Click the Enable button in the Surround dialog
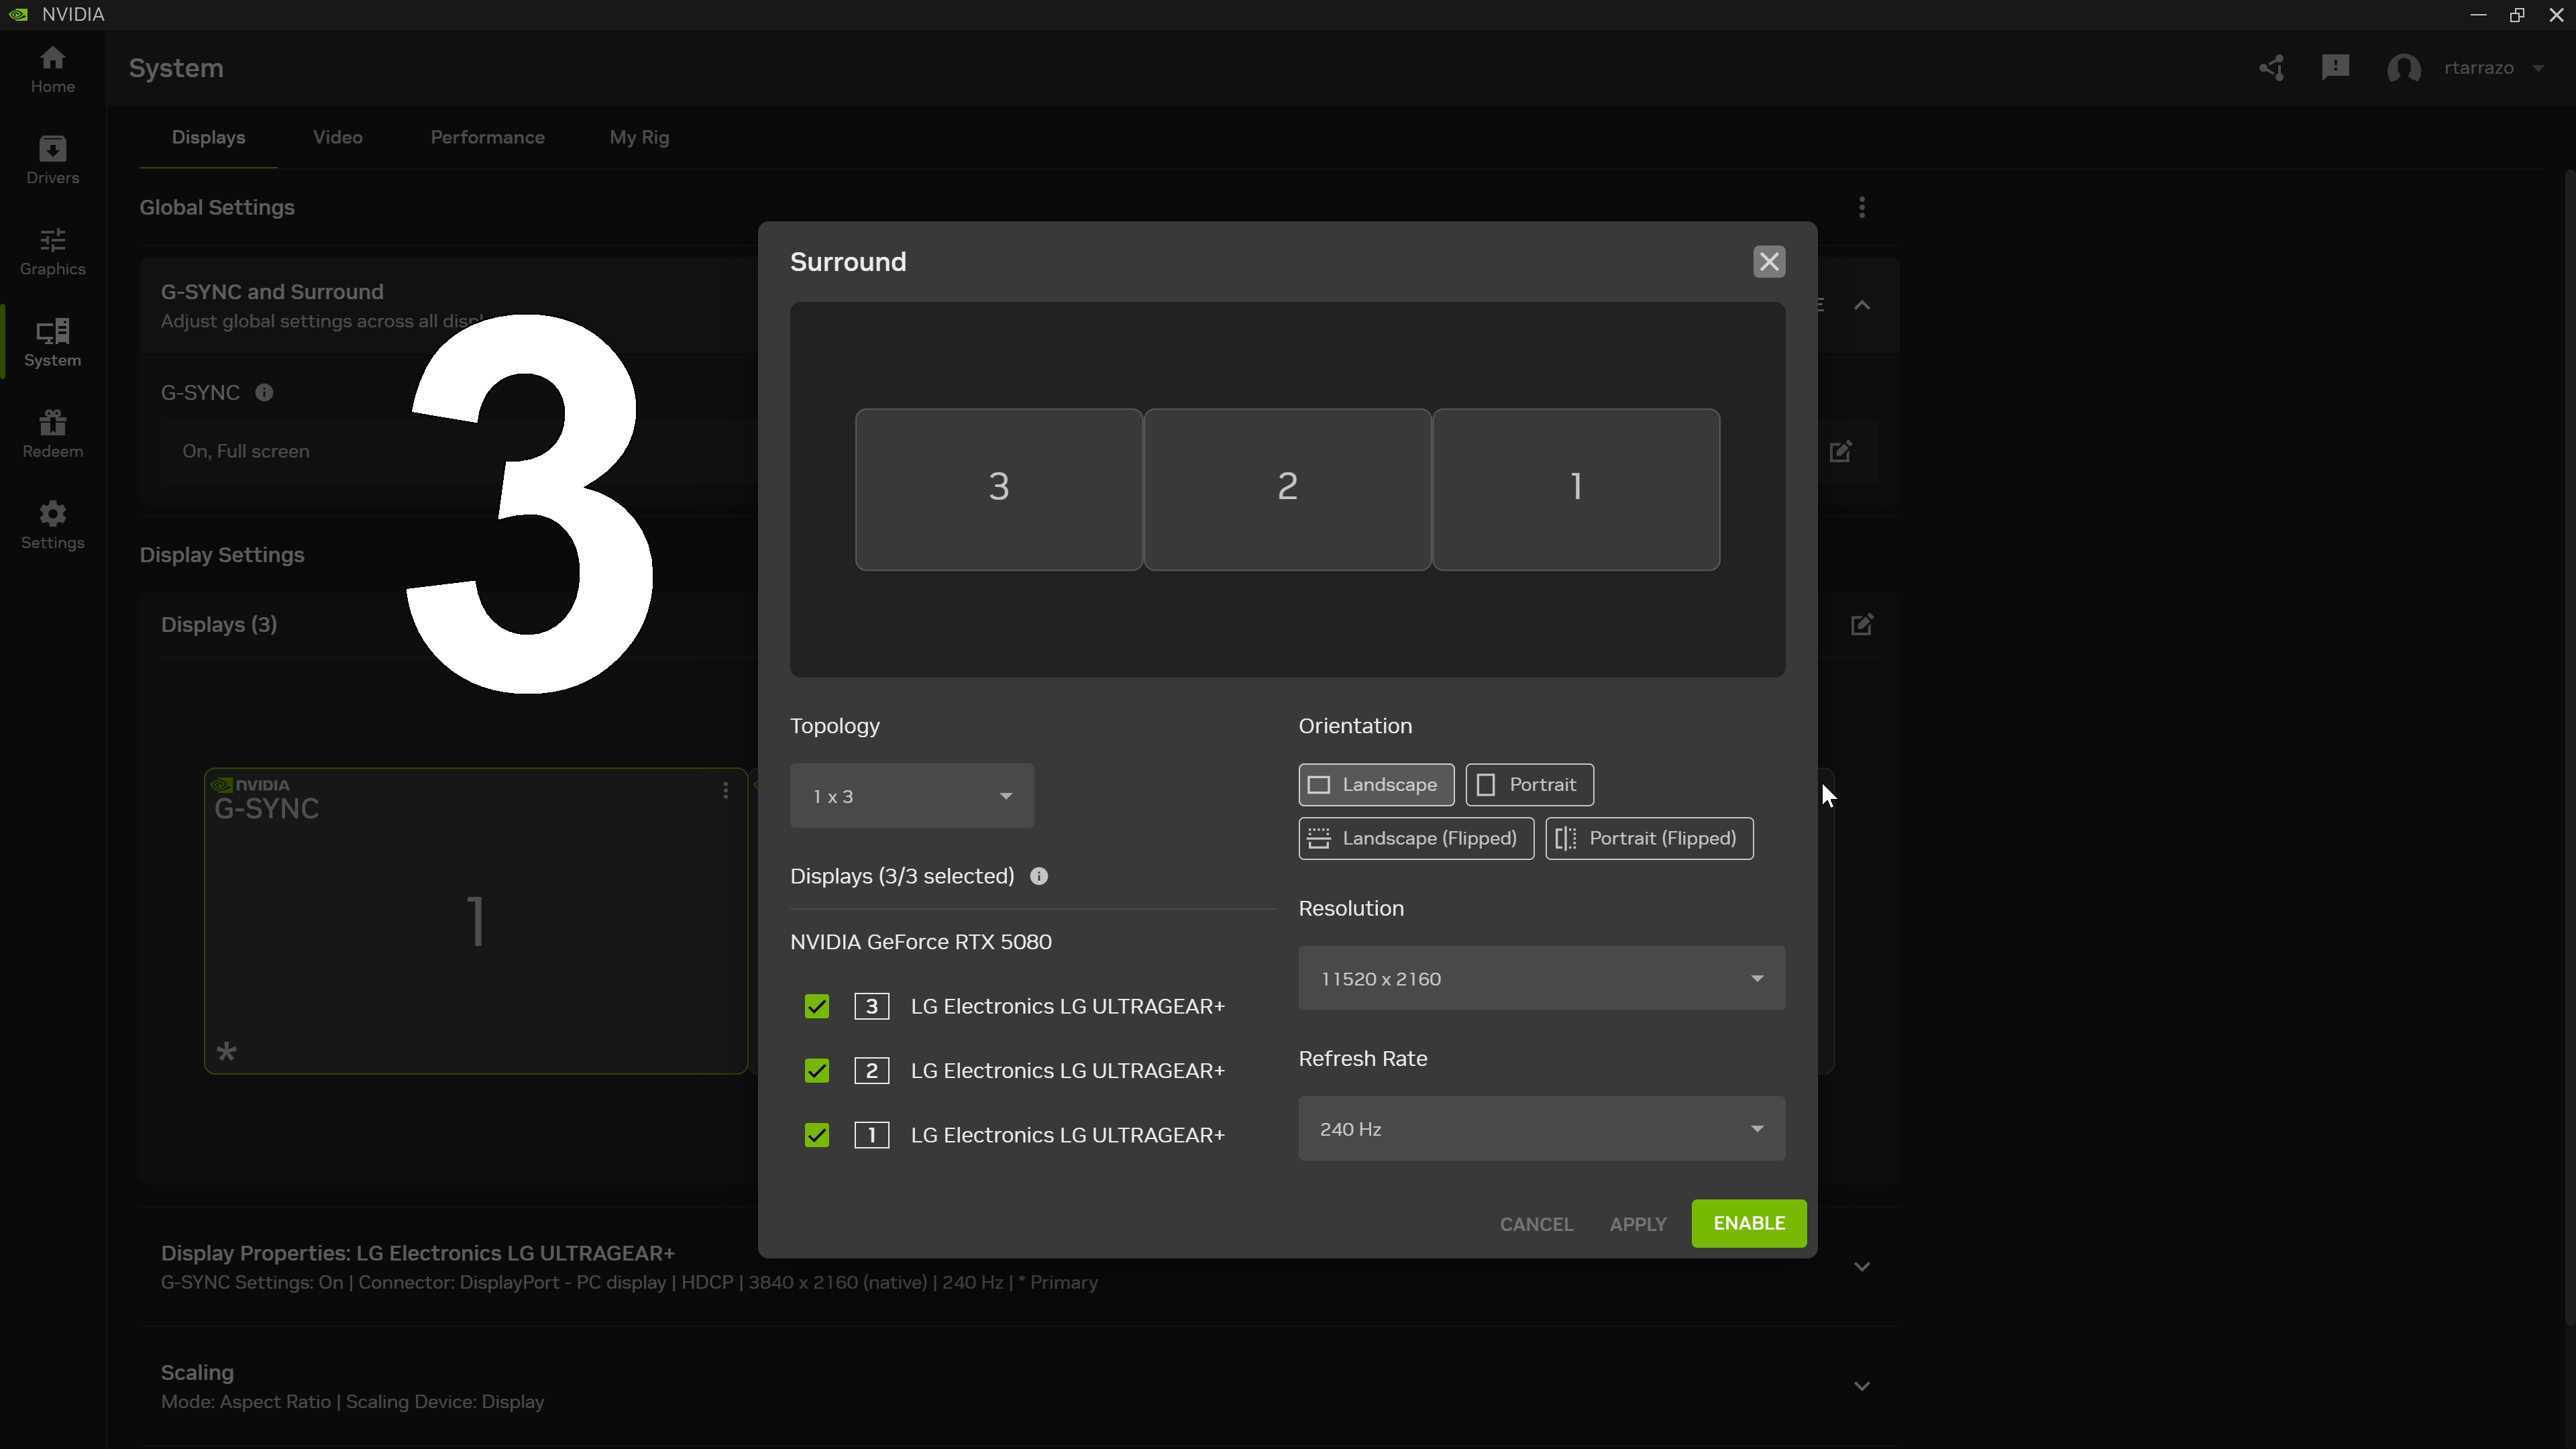This screenshot has width=2576, height=1449. point(1748,1223)
